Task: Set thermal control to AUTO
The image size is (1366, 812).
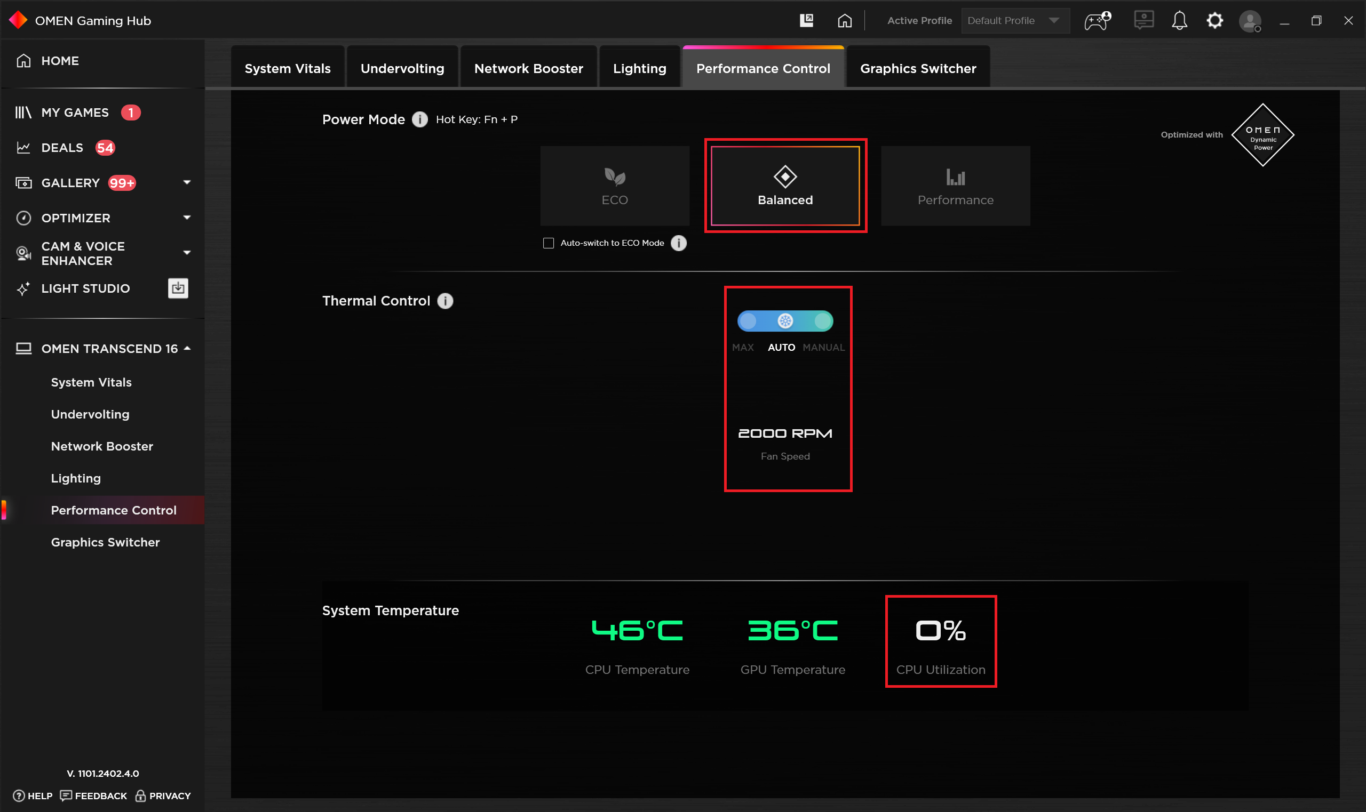Action: (785, 321)
